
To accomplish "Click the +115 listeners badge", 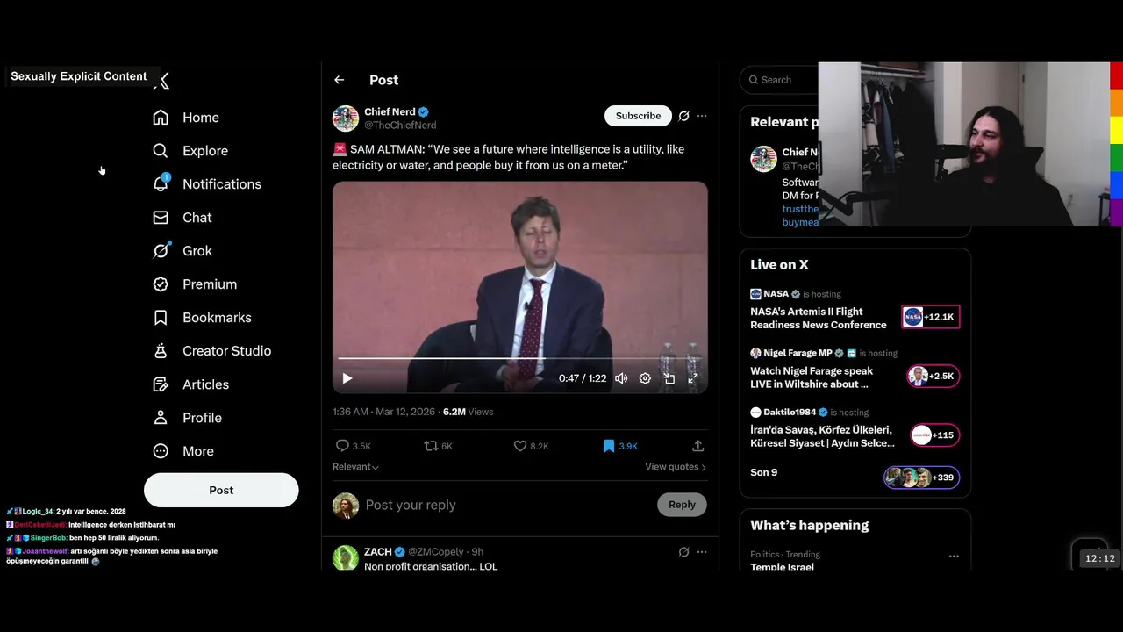I will click(x=935, y=434).
